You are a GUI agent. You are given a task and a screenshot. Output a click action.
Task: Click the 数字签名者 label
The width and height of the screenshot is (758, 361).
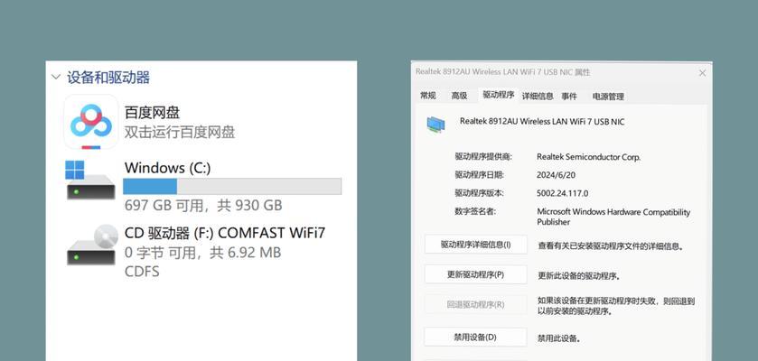pos(475,211)
